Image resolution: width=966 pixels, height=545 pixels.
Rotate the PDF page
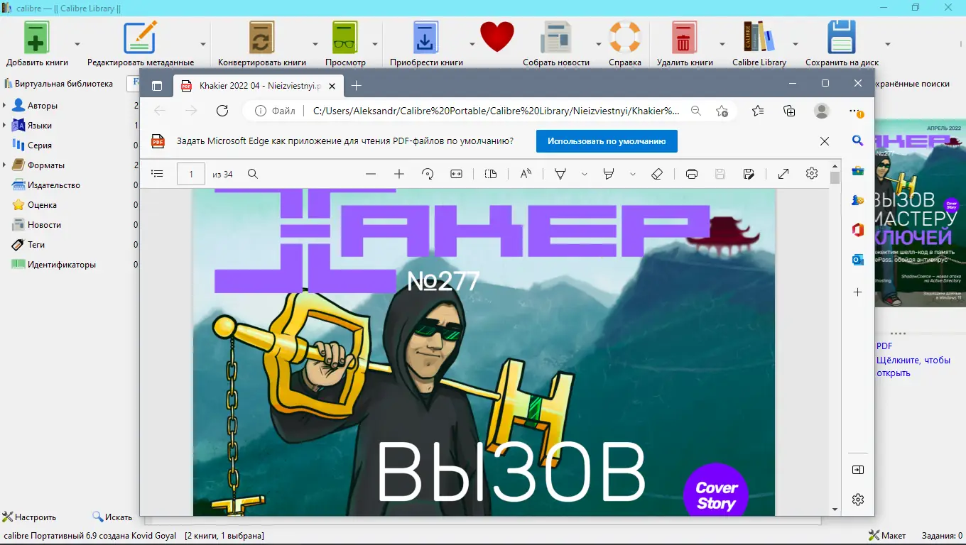(x=428, y=174)
